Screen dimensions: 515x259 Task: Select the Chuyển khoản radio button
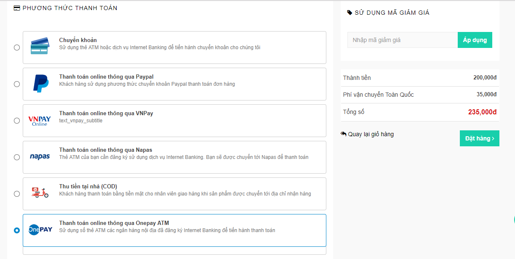point(17,48)
